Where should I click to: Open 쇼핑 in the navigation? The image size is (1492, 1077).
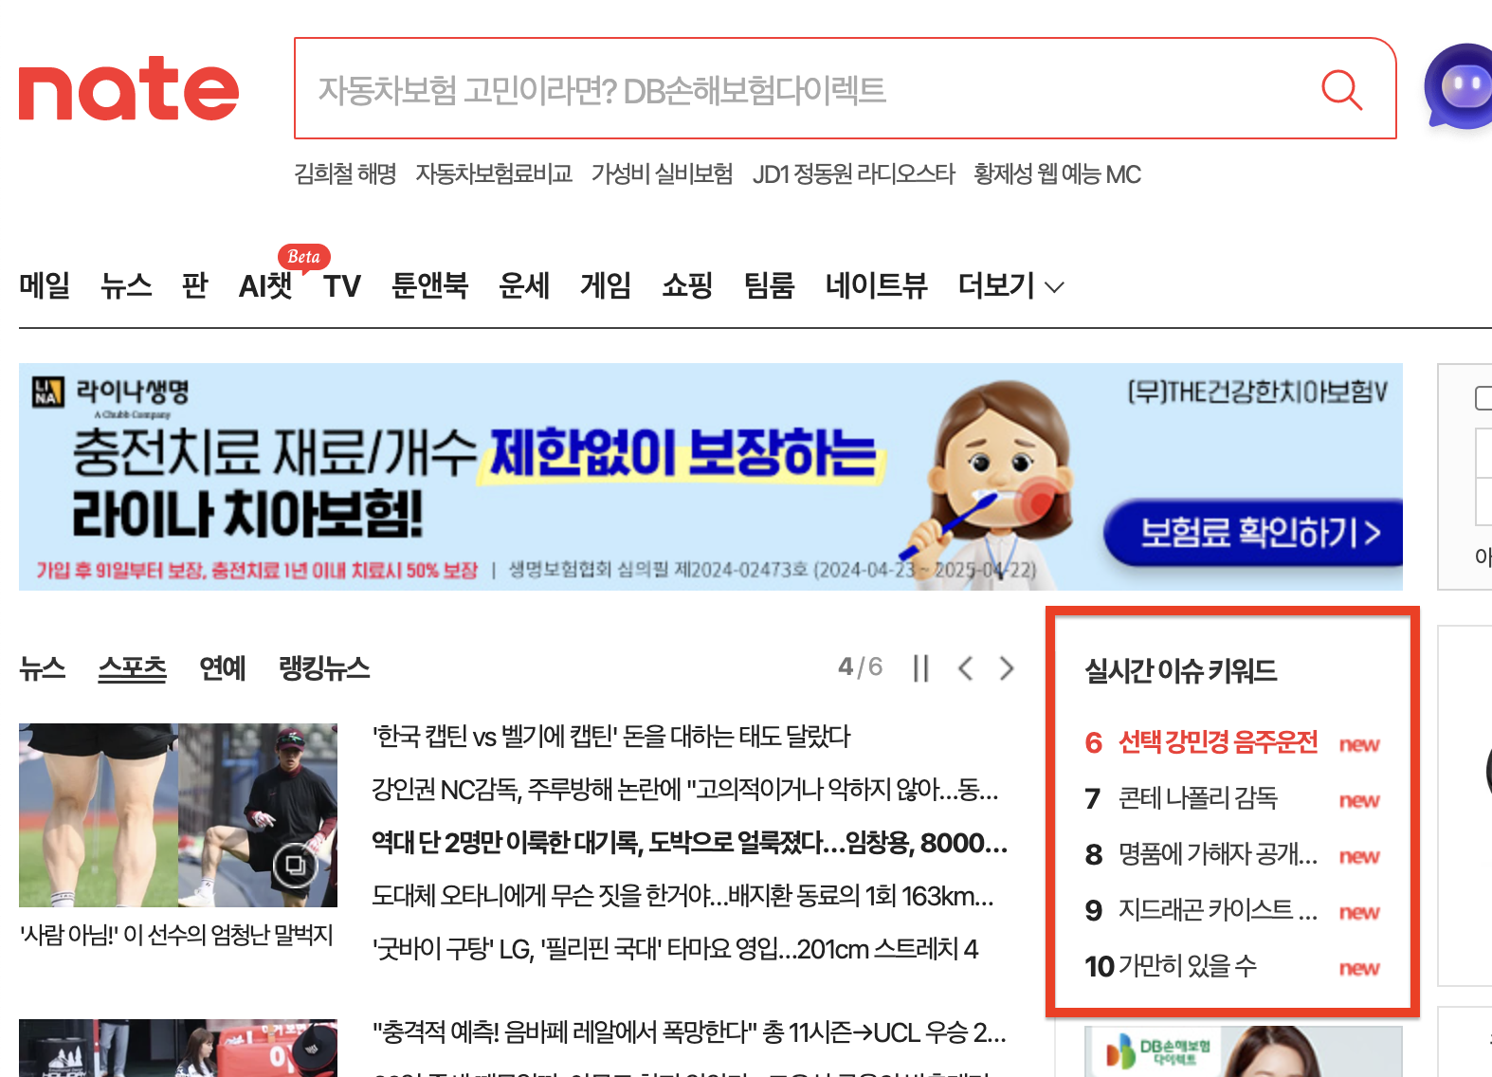pos(687,285)
